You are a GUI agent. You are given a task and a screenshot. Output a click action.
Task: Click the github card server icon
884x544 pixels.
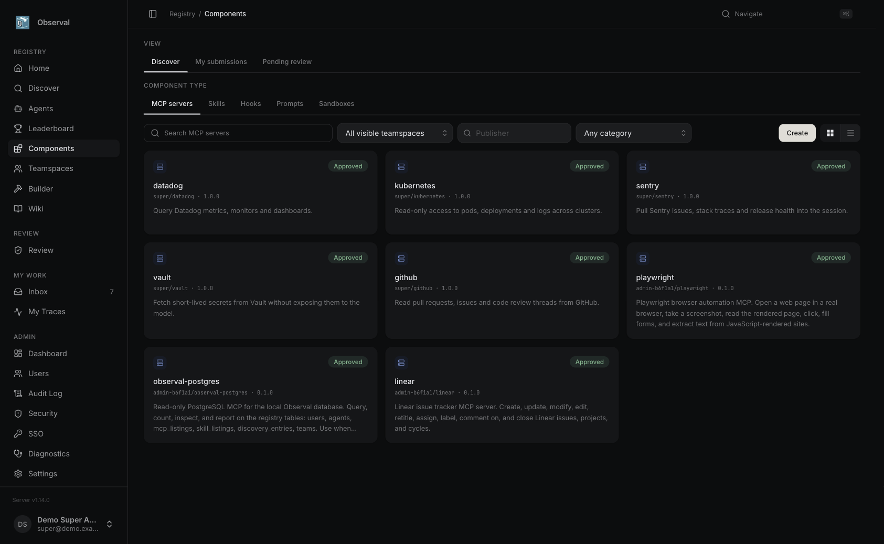pyautogui.click(x=401, y=259)
